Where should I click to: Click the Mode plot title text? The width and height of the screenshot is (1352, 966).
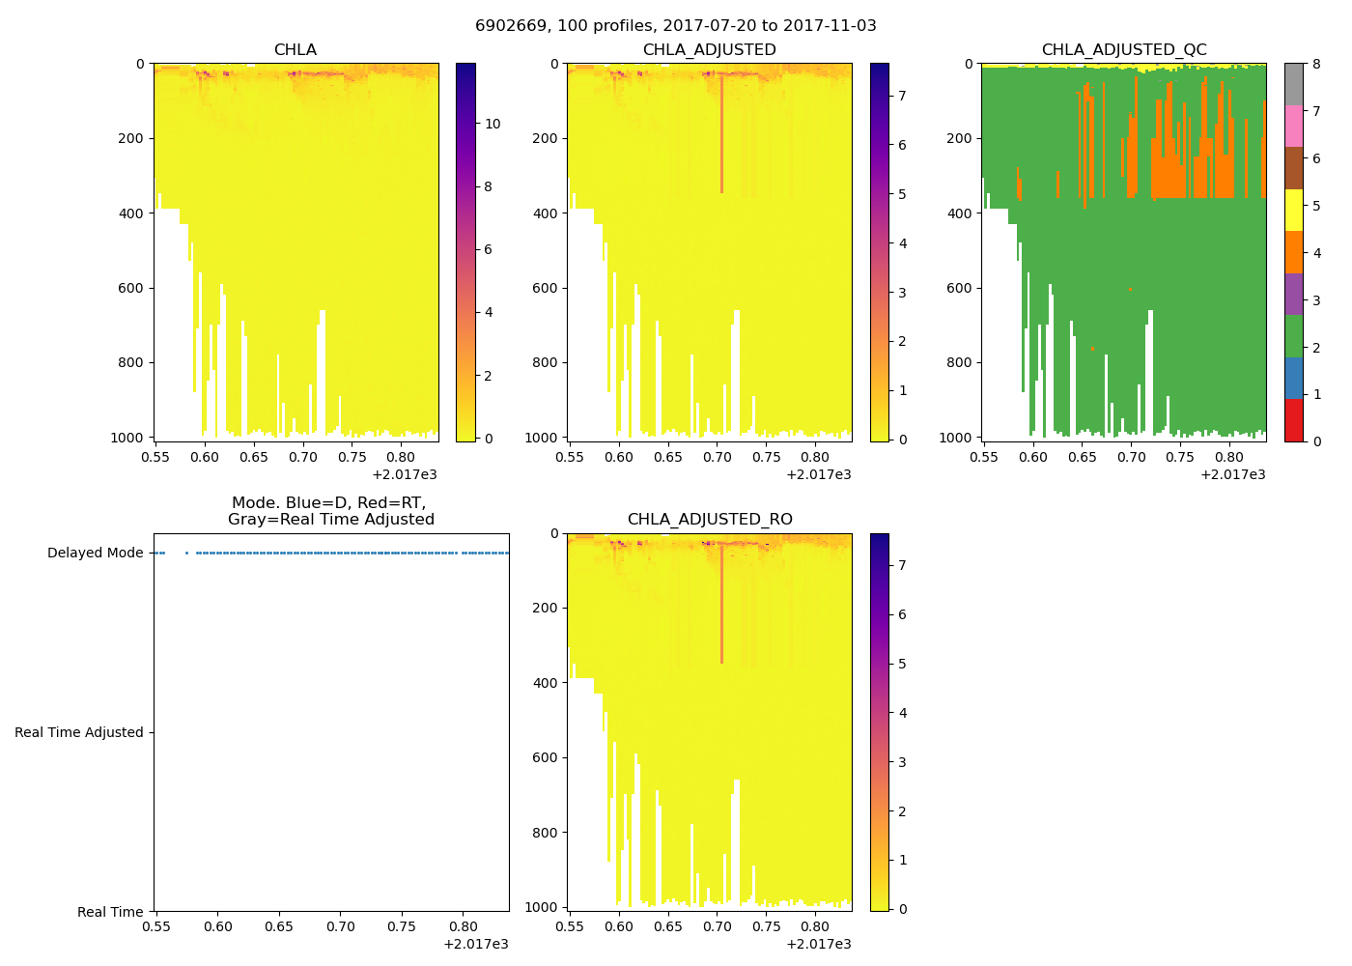[x=330, y=511]
